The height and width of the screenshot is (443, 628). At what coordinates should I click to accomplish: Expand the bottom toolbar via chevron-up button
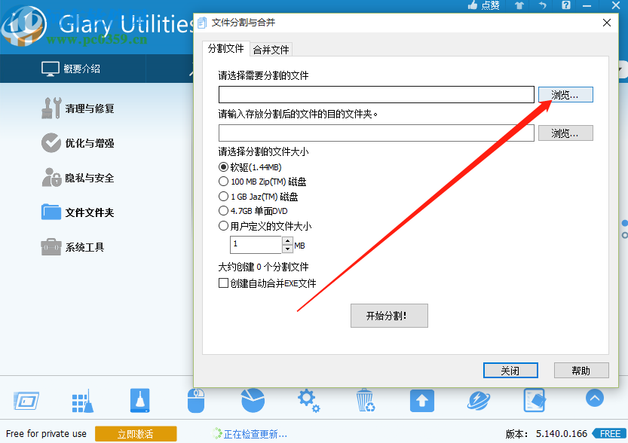pyautogui.click(x=595, y=399)
